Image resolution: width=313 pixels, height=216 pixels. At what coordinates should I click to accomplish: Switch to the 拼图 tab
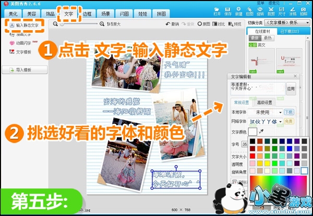(161, 14)
